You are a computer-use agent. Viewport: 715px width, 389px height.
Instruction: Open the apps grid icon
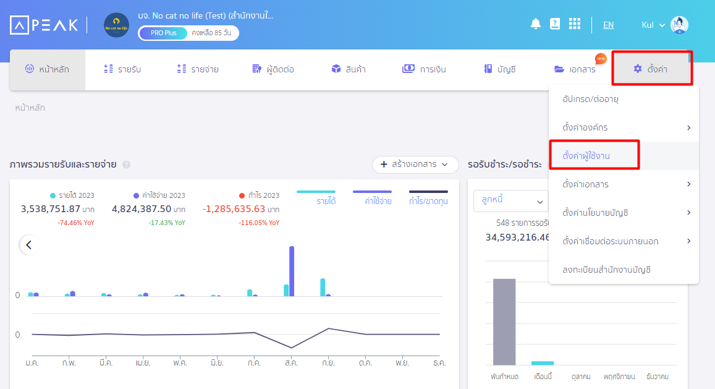(575, 24)
